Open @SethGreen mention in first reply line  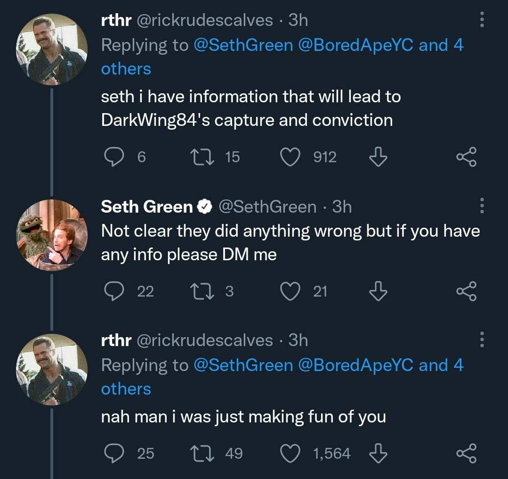pos(243,45)
